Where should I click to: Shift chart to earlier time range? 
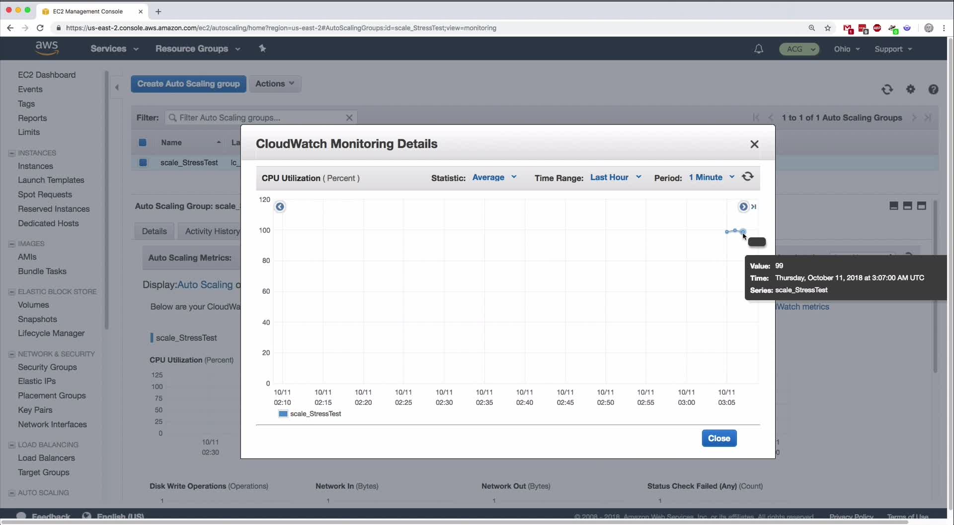tap(280, 207)
